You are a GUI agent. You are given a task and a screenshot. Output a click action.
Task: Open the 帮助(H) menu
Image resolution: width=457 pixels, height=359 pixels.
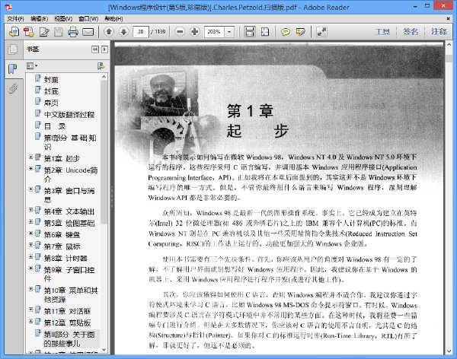(x=113, y=18)
